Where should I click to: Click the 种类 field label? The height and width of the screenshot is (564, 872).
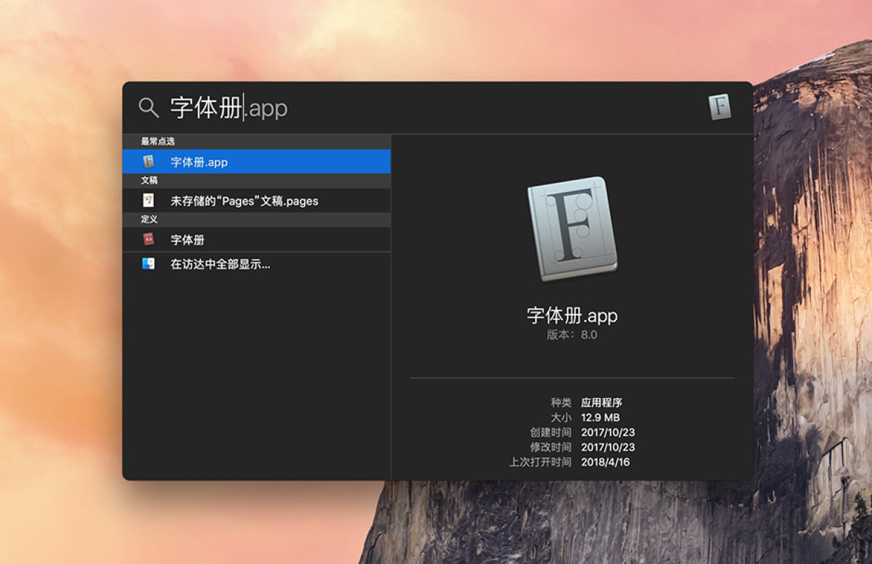coord(561,403)
